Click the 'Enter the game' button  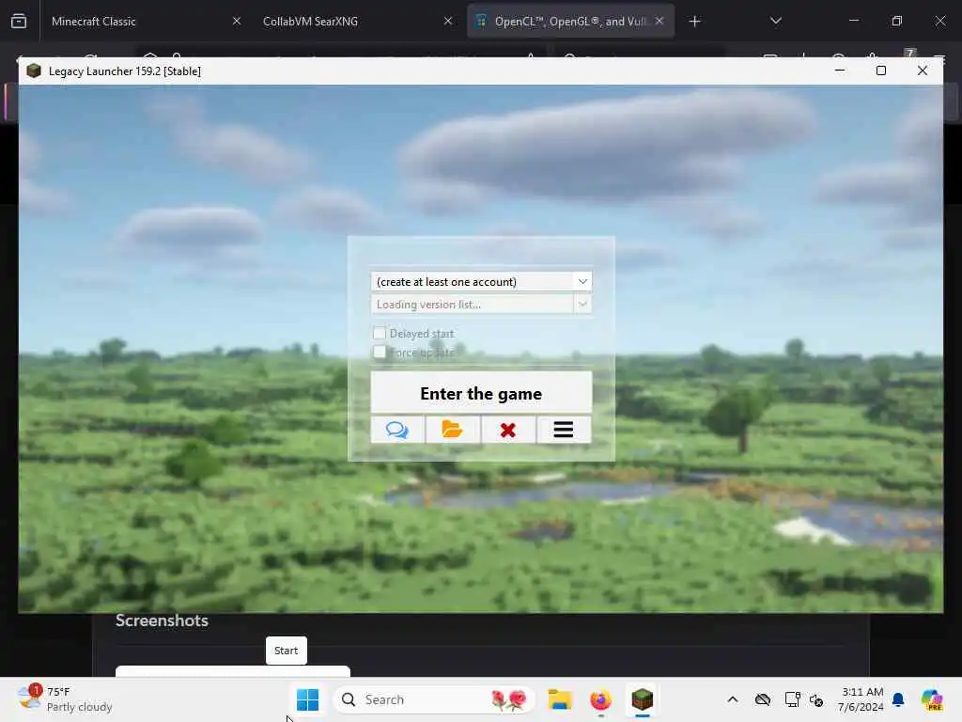point(481,393)
